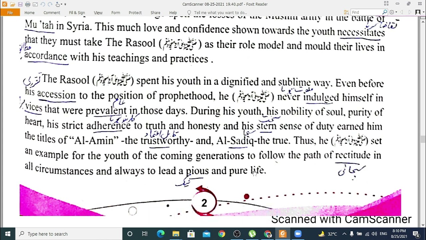Go to next search result arrow

pyautogui.click(x=410, y=12)
